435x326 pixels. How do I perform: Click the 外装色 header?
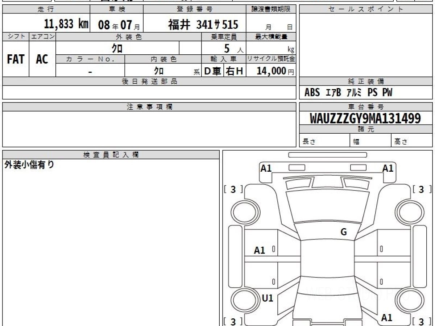click(x=129, y=37)
